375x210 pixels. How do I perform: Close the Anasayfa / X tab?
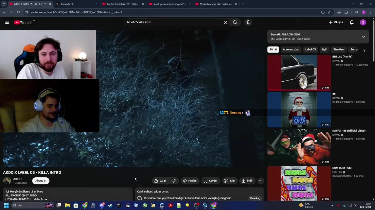(x=96, y=4)
